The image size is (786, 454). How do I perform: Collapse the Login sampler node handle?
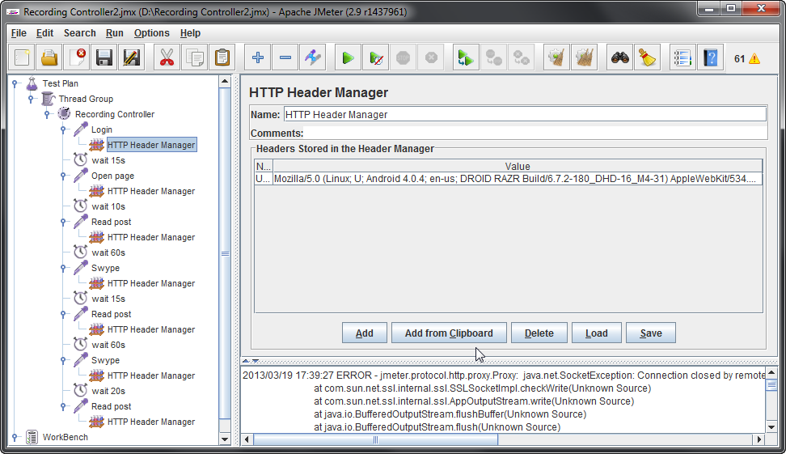(x=63, y=129)
